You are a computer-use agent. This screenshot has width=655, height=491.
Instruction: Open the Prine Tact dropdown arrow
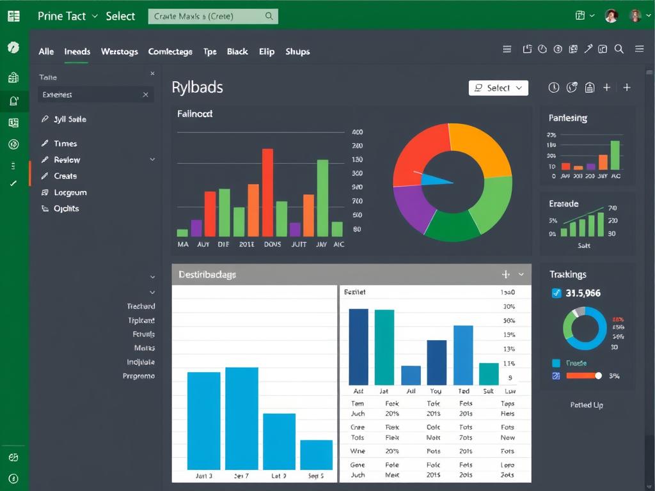click(95, 16)
